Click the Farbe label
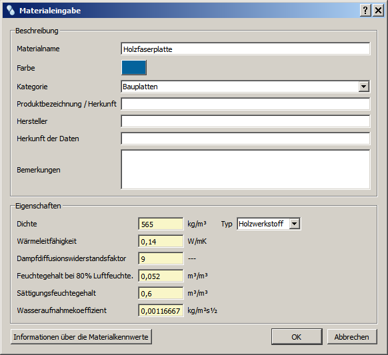This screenshot has height=355, width=388. click(26, 68)
